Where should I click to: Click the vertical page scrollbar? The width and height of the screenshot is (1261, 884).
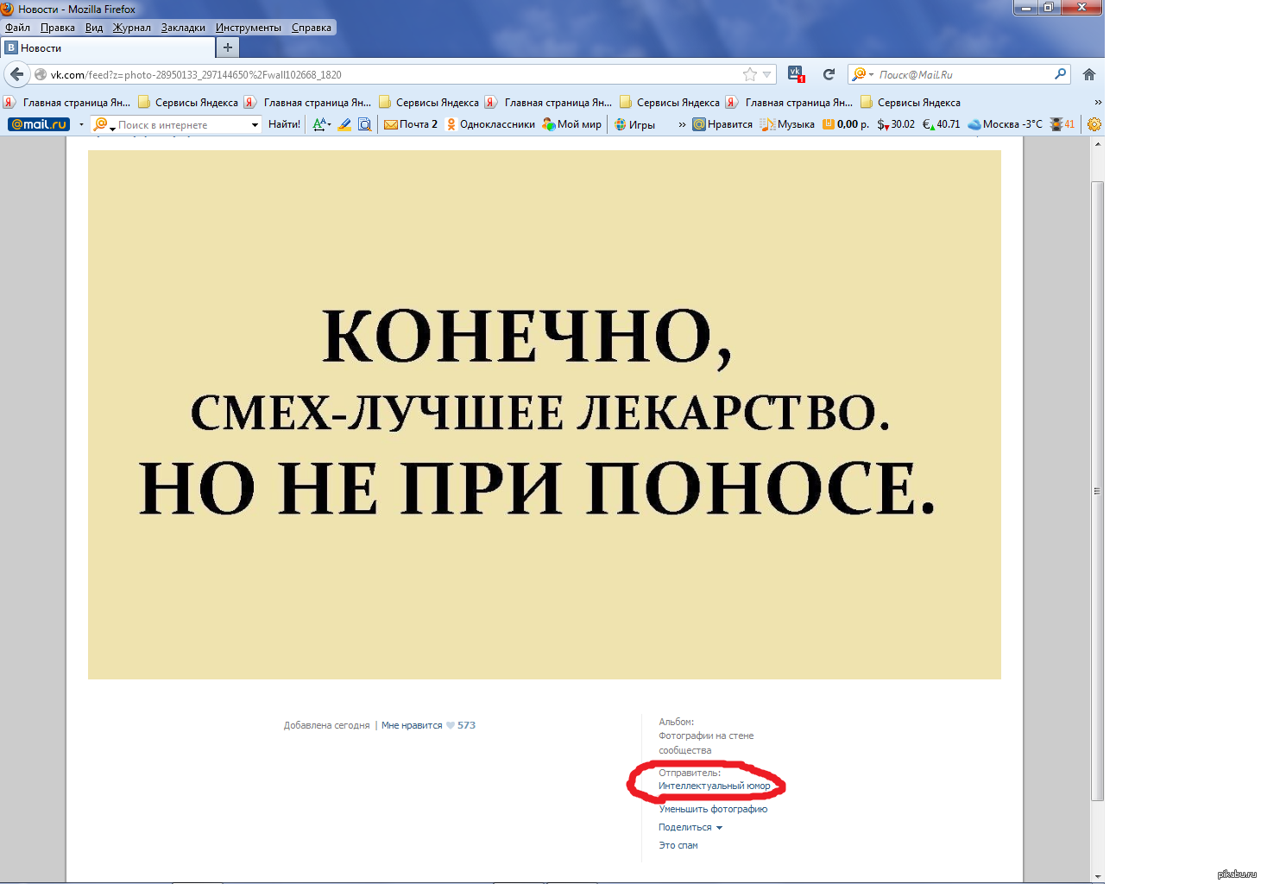pos(1098,491)
